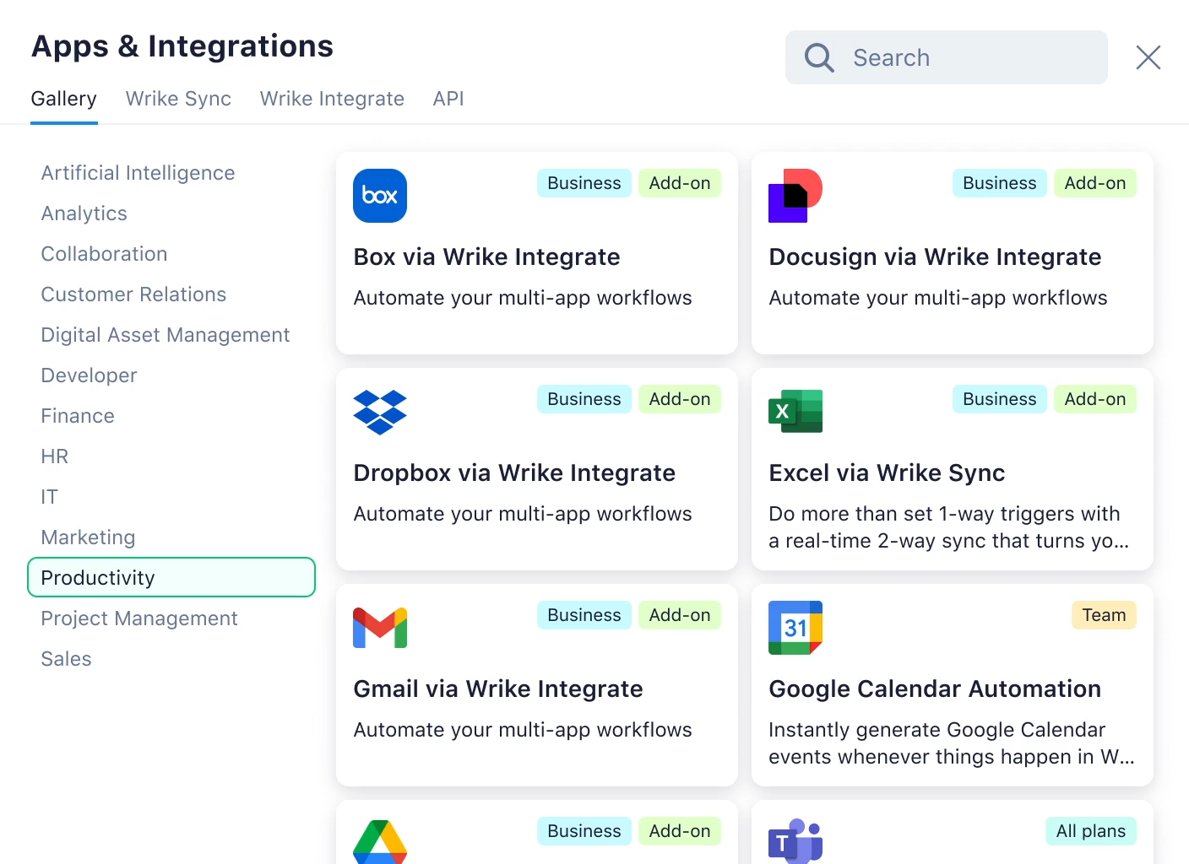Click the Apps & Integrations heading

pos(182,46)
